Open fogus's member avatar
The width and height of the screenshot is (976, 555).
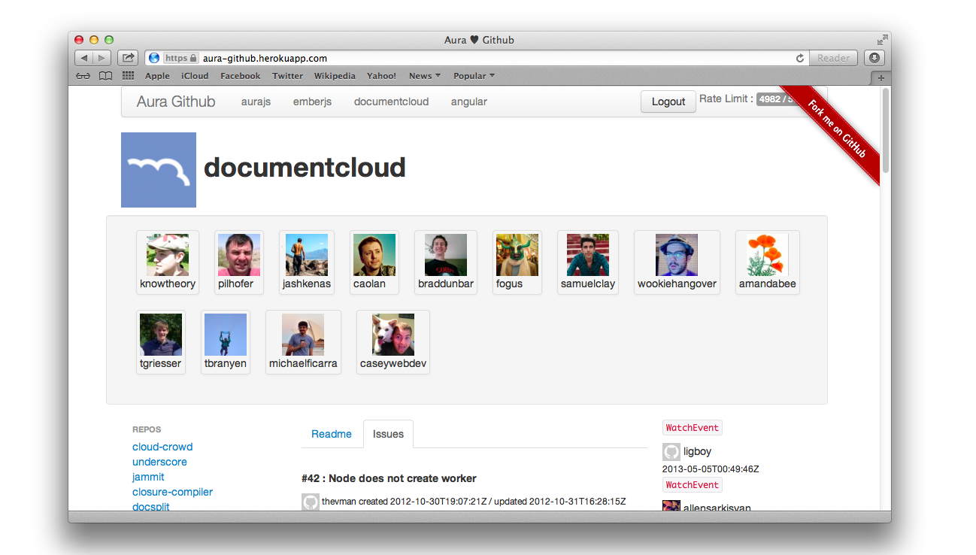pos(517,255)
